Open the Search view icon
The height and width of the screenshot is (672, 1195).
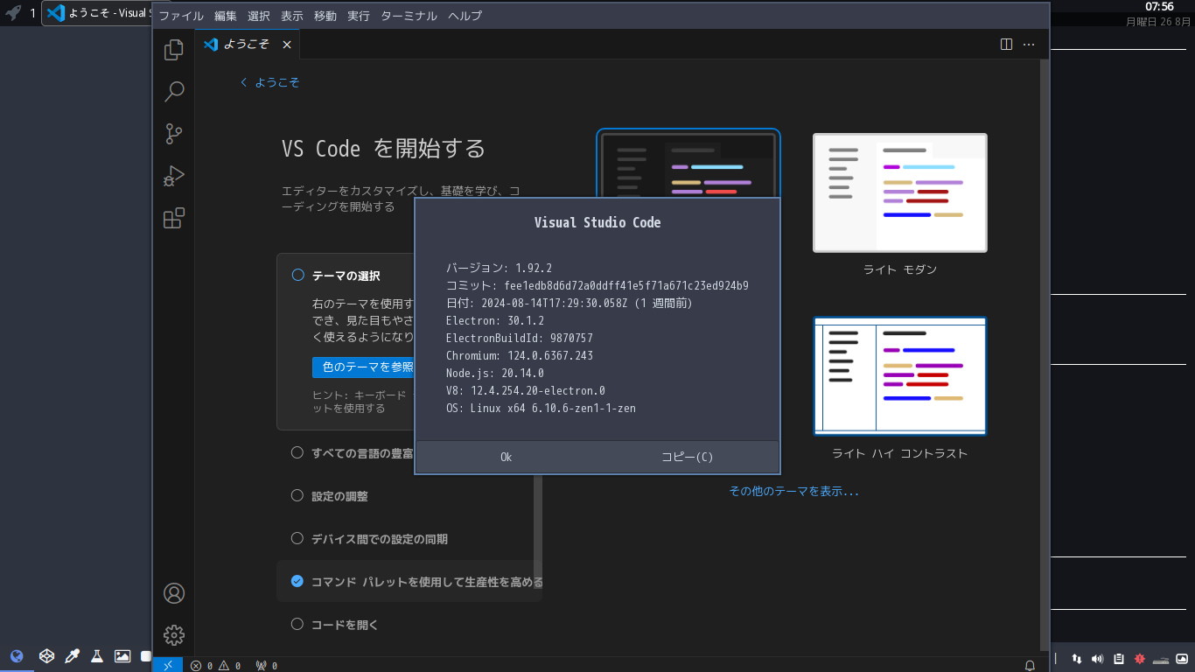pos(172,91)
